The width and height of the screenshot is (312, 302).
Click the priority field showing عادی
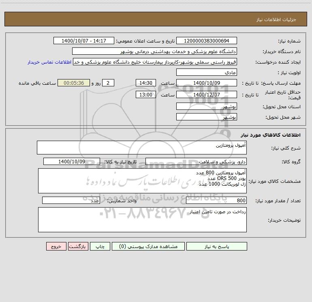tap(207, 72)
